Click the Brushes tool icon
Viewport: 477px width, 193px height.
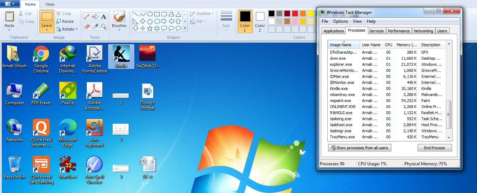point(119,17)
